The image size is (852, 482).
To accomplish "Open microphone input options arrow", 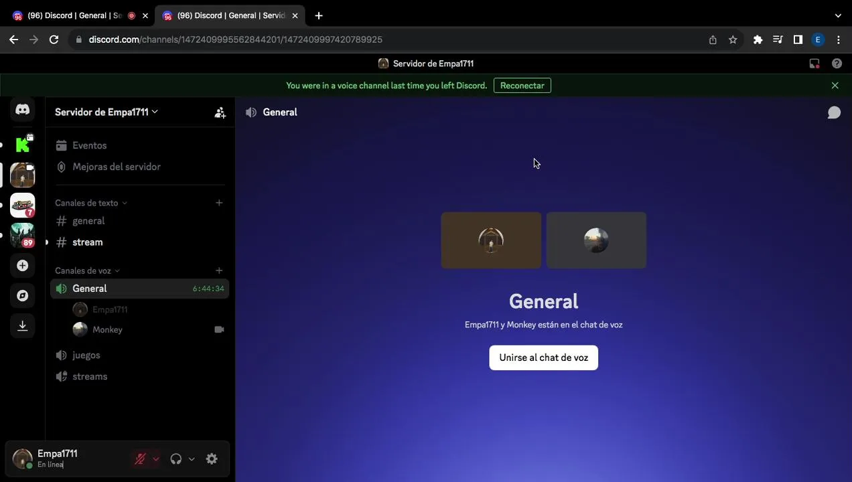I will click(156, 459).
